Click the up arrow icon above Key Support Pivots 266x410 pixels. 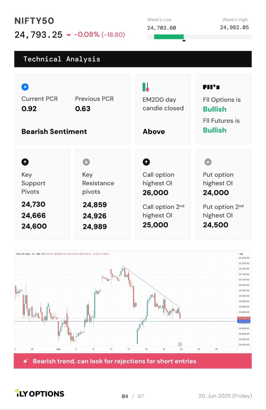point(25,162)
